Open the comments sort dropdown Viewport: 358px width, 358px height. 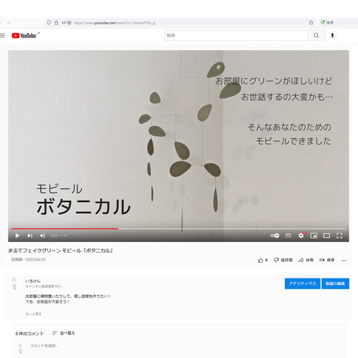tap(64, 333)
